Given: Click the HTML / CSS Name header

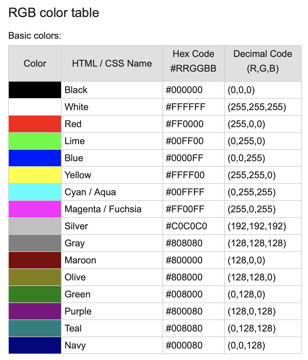Looking at the screenshot, I should pyautogui.click(x=112, y=63).
